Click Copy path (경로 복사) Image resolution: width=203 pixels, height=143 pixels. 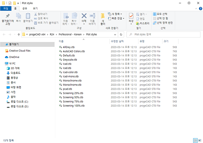click(41, 18)
